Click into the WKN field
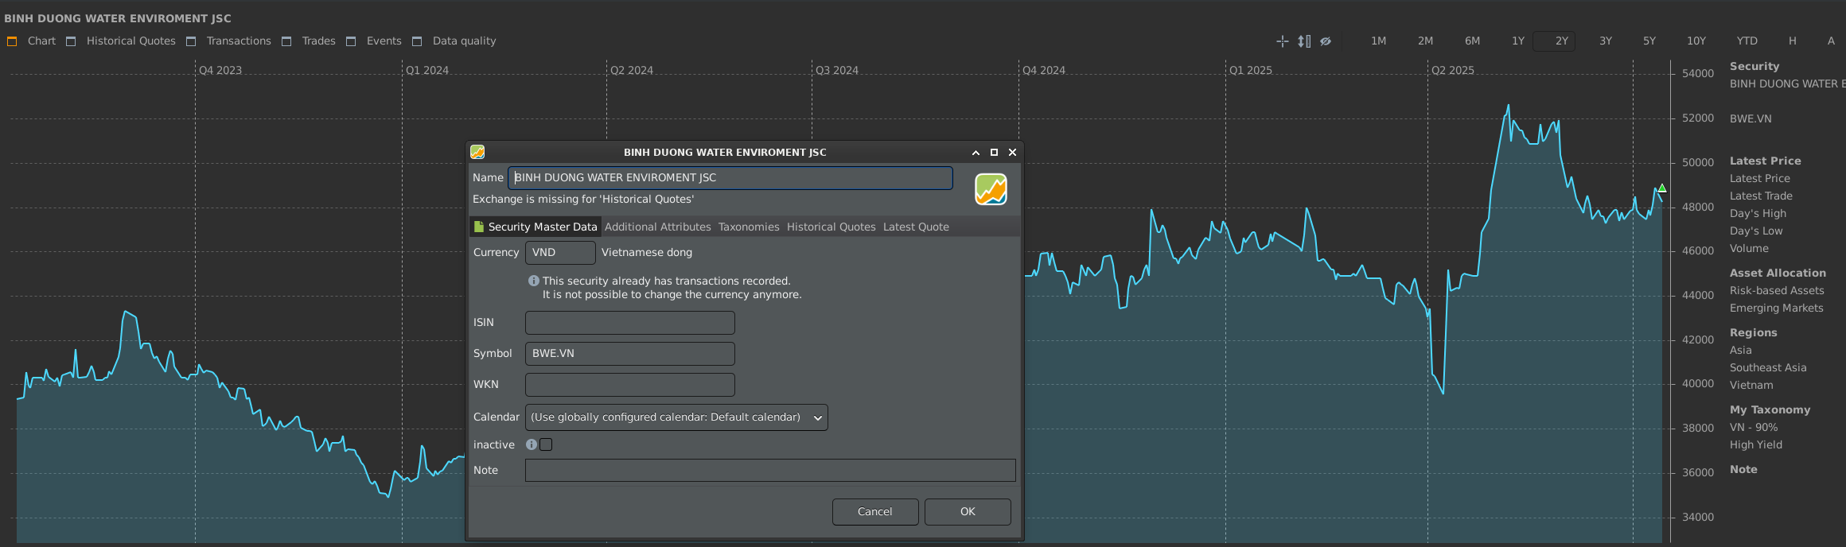 pos(630,385)
